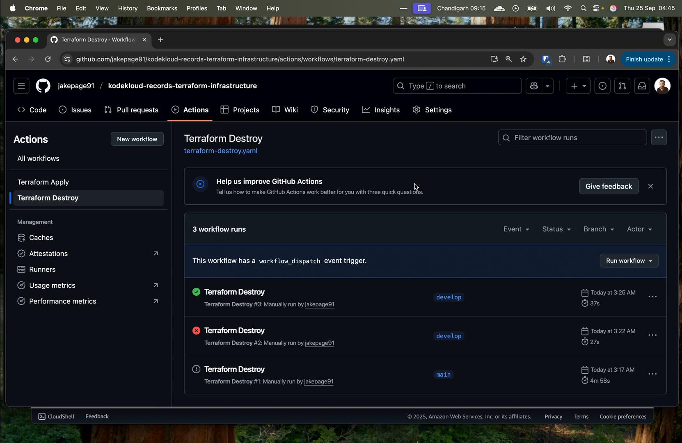Open the issues icon in header

[602, 86]
